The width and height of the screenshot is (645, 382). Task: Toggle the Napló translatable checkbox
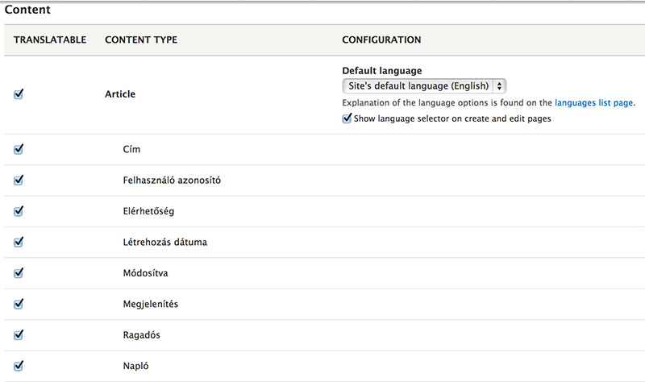click(x=19, y=366)
